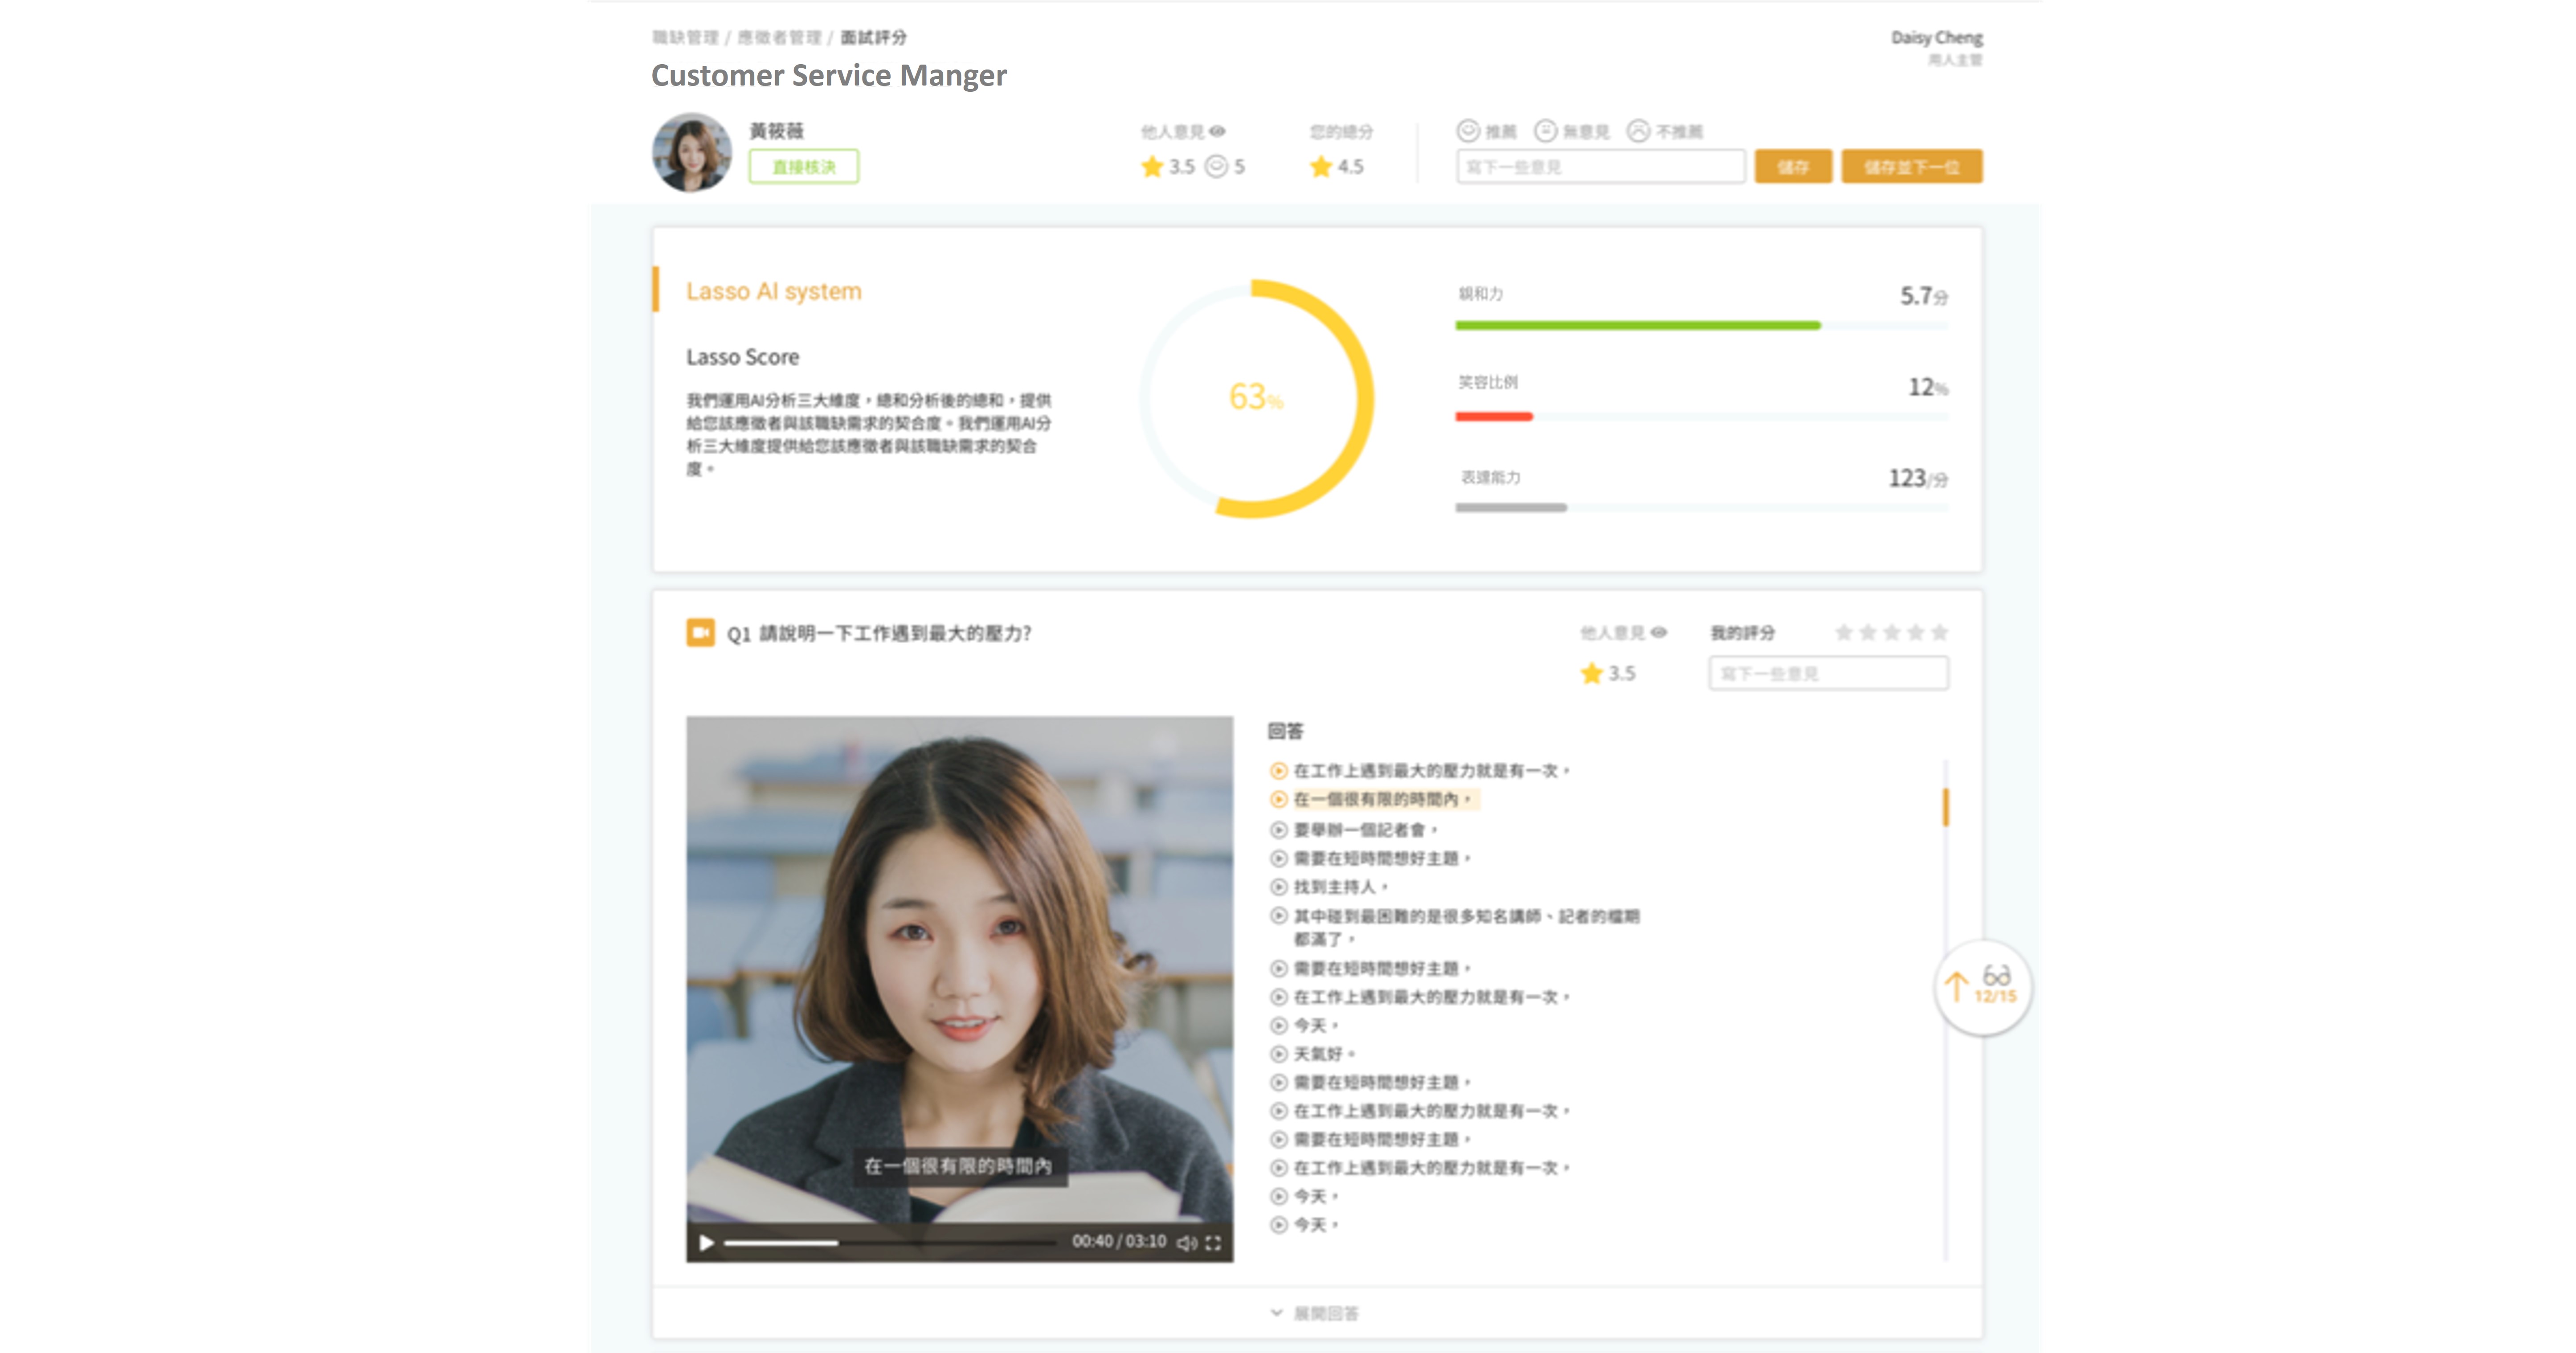Select the 推薦 smiley option

pyautogui.click(x=1468, y=131)
